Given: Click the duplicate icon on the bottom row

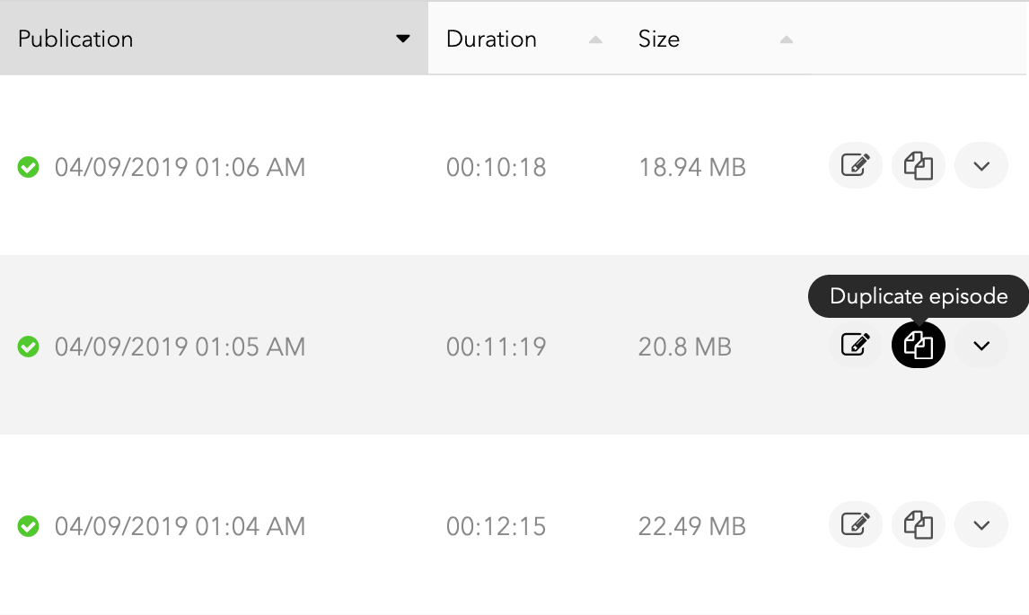Looking at the screenshot, I should [918, 524].
